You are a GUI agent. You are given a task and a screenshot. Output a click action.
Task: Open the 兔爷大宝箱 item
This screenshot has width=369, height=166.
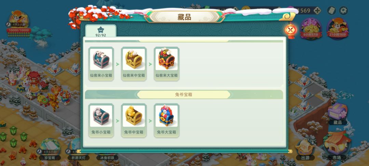point(167,120)
